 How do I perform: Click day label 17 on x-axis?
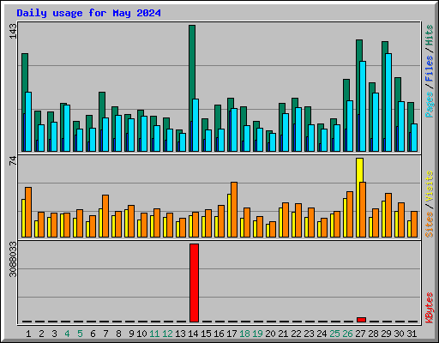[x=232, y=334]
